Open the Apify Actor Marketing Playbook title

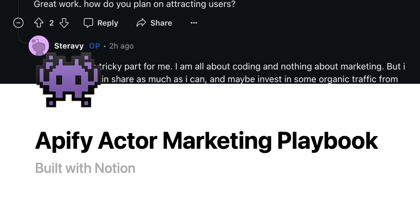click(x=206, y=140)
